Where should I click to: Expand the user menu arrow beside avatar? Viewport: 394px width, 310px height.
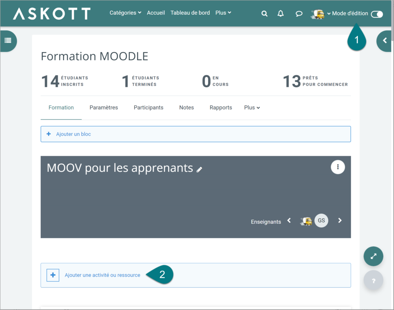[329, 14]
